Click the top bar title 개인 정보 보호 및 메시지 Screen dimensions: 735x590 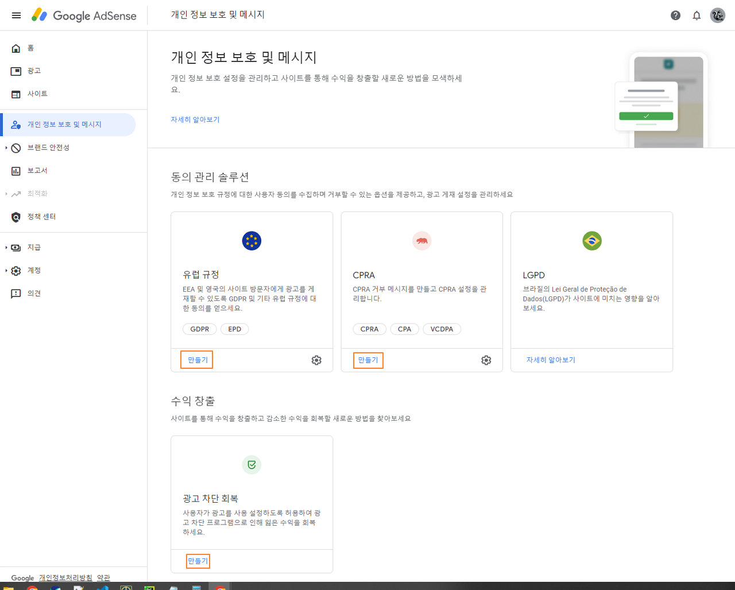tap(218, 15)
